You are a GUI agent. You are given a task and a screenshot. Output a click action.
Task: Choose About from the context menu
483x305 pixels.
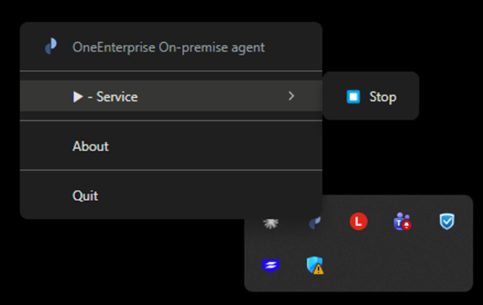[x=91, y=146]
